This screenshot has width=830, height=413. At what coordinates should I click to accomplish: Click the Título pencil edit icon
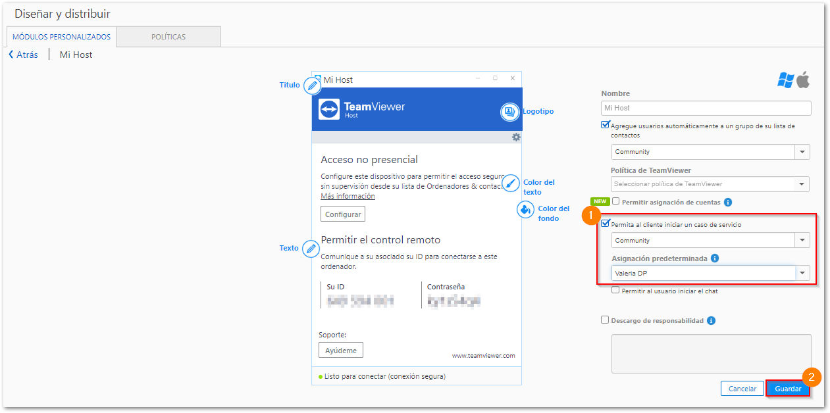[312, 85]
